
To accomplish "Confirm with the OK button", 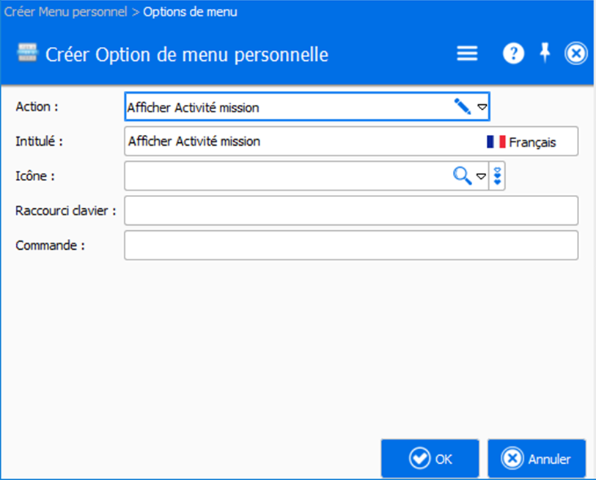I will tap(430, 459).
